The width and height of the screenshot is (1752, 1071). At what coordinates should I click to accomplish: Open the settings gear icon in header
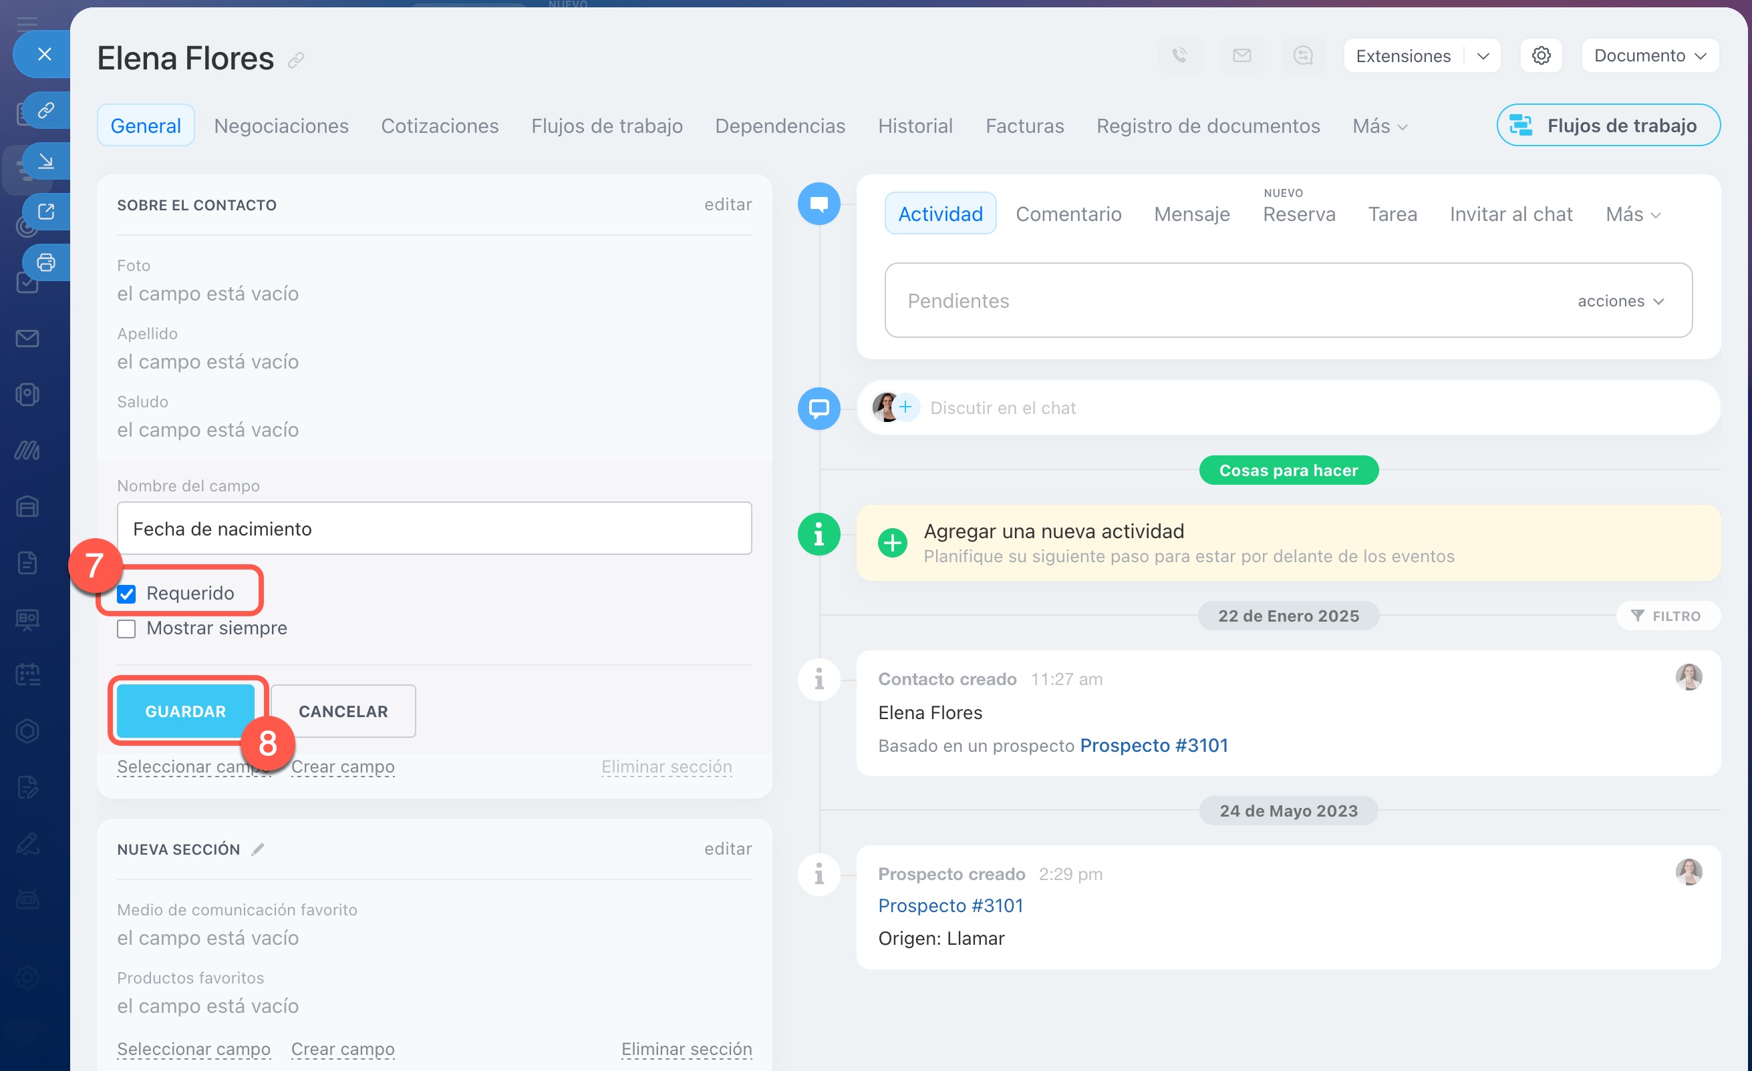(1540, 55)
